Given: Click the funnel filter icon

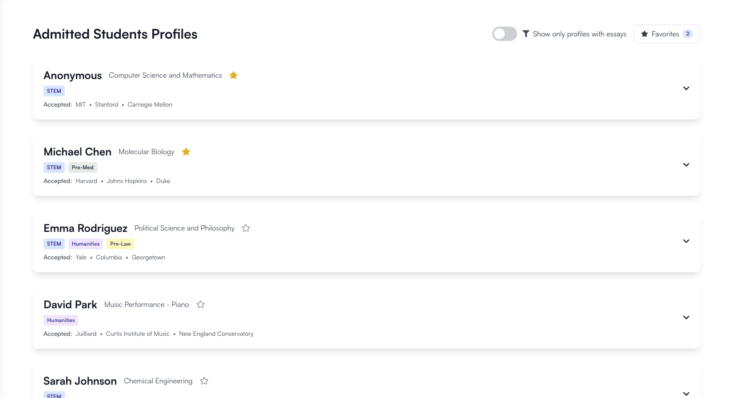Looking at the screenshot, I should (x=526, y=34).
